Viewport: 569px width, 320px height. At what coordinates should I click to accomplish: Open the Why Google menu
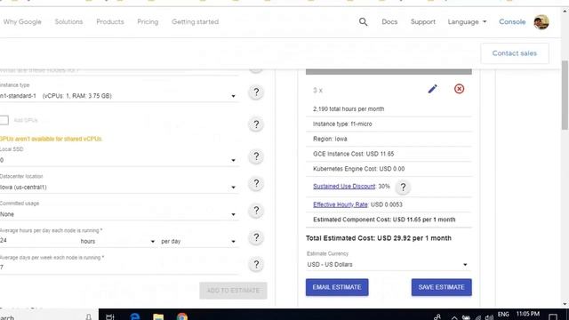22,21
